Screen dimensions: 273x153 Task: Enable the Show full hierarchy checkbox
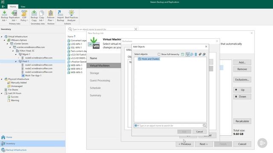(159, 54)
